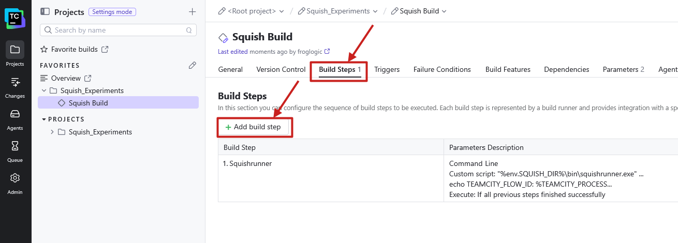
Task: Open the Admin gear section
Action: [15, 182]
